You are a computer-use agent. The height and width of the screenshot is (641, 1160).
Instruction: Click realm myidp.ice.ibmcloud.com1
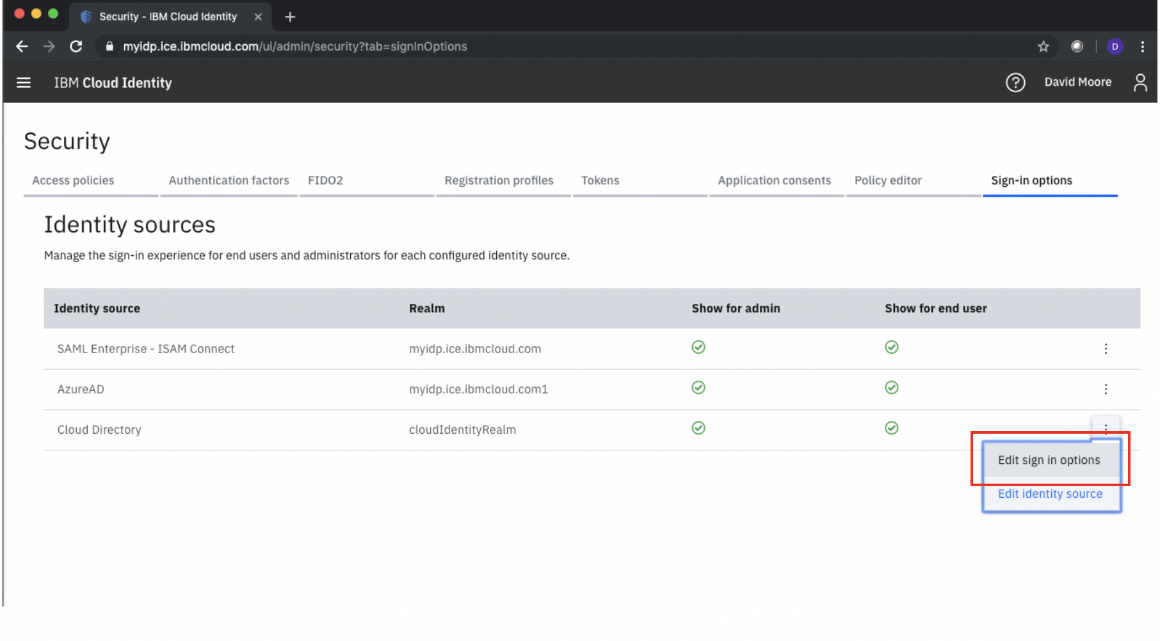click(x=478, y=389)
